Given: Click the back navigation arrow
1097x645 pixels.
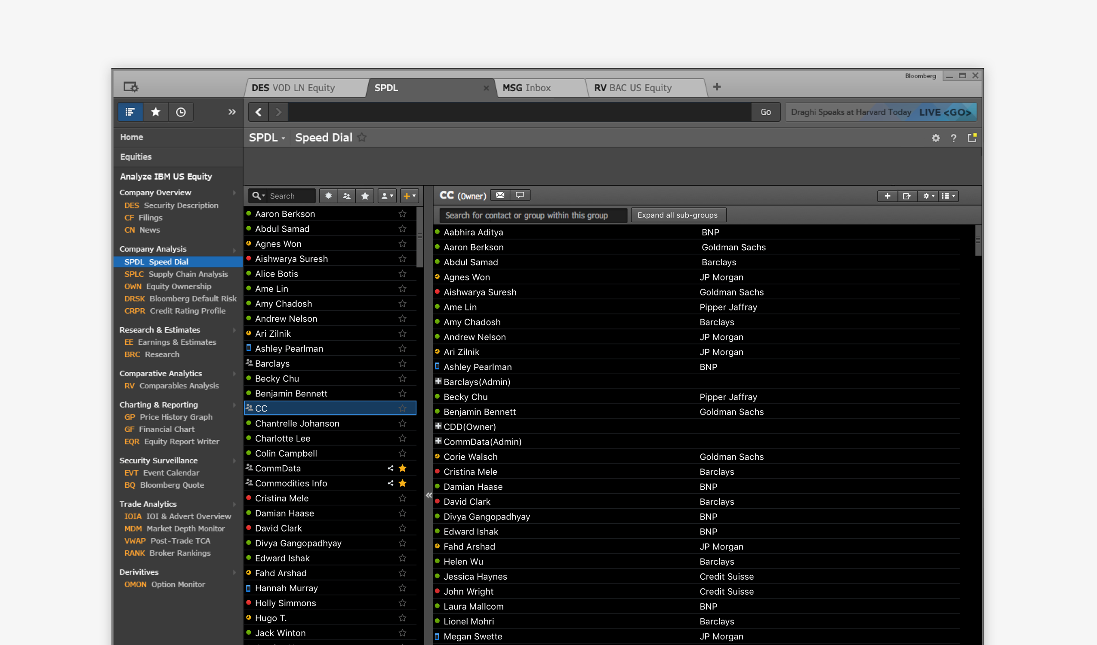Looking at the screenshot, I should [259, 112].
